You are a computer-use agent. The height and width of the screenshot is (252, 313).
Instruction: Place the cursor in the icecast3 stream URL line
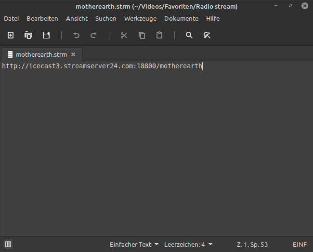[x=102, y=66]
